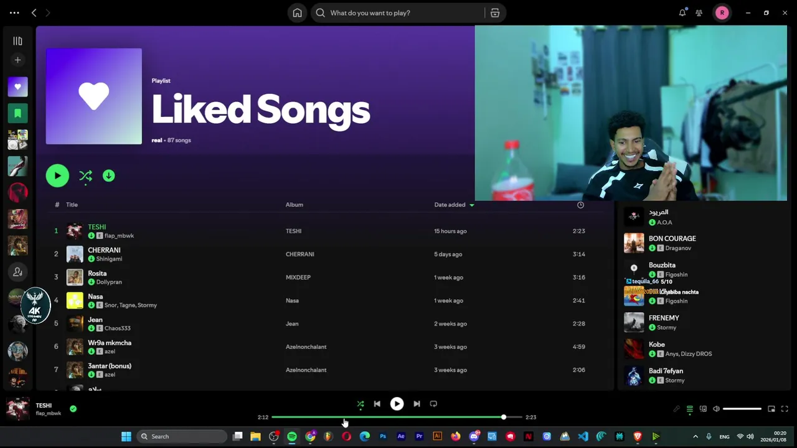797x448 pixels.
Task: Open Connect to a device icon
Action: click(x=703, y=409)
